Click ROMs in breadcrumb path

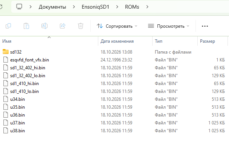(x=132, y=7)
